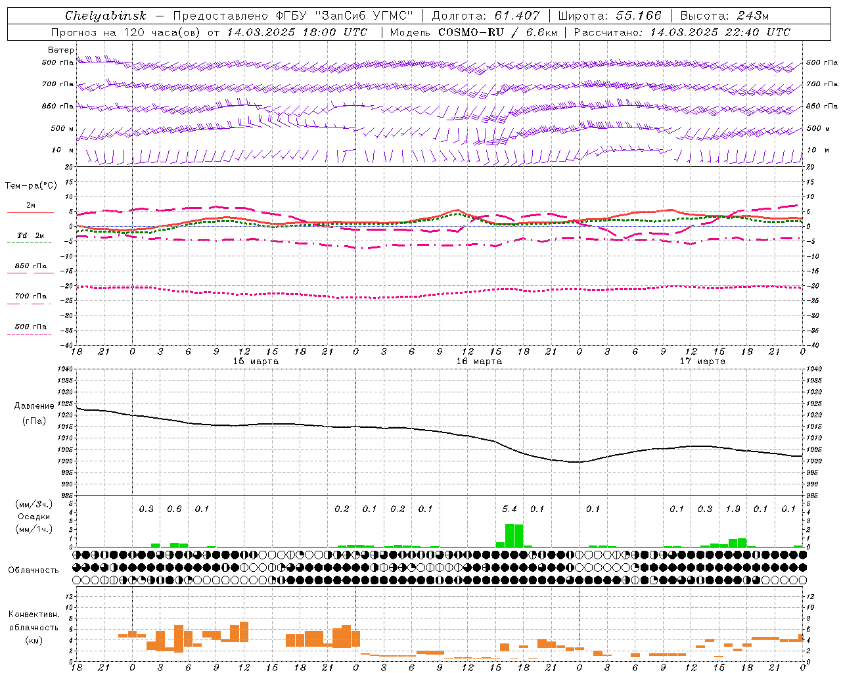Click the 16 марта date label
The image size is (841, 673).
point(479,361)
